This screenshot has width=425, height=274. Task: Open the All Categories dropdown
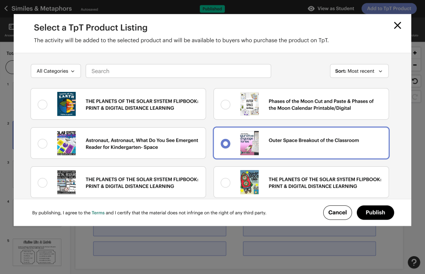tap(56, 71)
